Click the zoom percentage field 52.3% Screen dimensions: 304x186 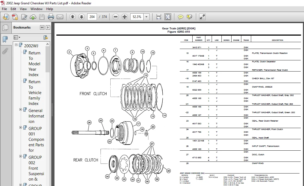(137, 17)
